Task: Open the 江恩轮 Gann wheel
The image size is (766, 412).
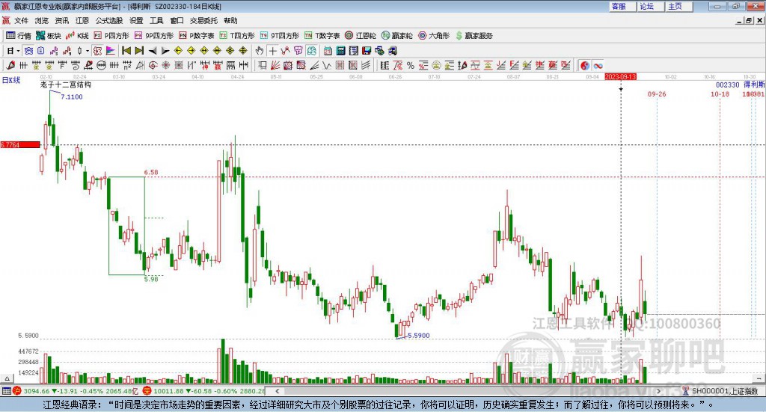Action: point(361,36)
